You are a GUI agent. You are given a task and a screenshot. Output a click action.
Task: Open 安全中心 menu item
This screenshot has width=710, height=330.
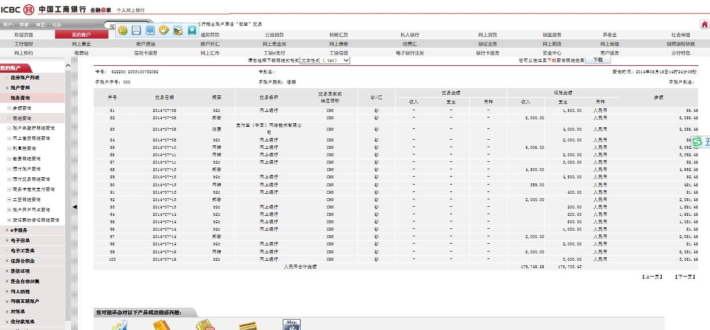click(x=552, y=53)
